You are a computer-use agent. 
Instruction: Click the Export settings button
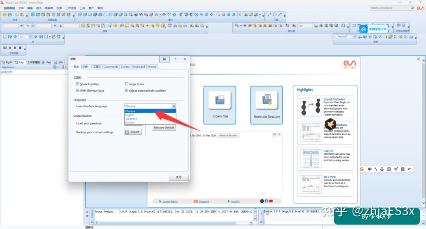tap(133, 132)
